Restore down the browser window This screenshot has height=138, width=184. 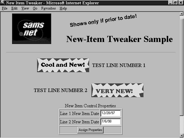point(175,3)
